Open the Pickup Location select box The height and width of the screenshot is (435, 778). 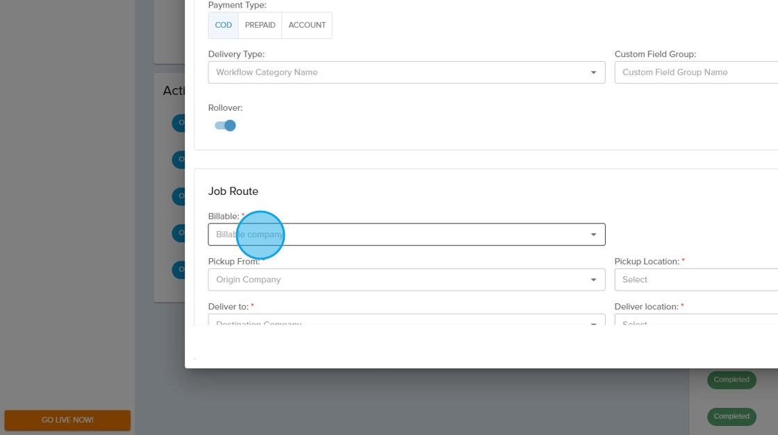tap(695, 280)
